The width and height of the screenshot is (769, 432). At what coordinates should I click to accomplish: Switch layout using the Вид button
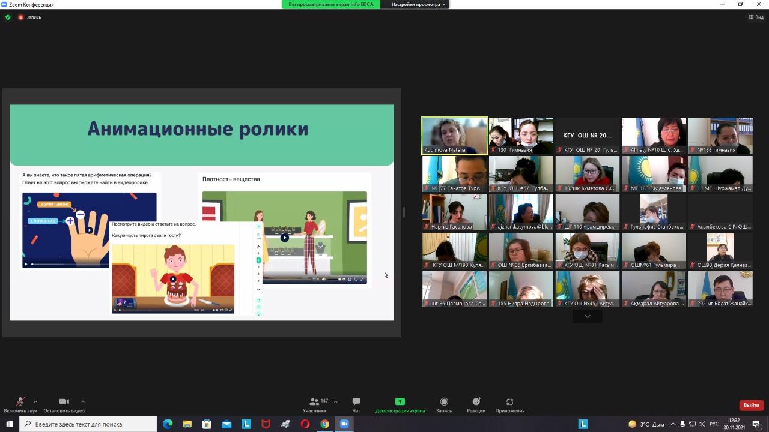click(756, 17)
